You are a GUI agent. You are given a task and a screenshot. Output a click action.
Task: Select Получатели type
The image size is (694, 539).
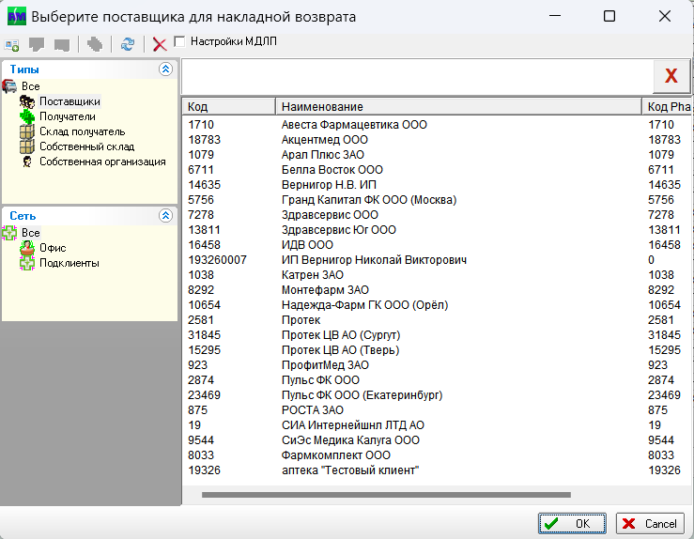(x=68, y=116)
